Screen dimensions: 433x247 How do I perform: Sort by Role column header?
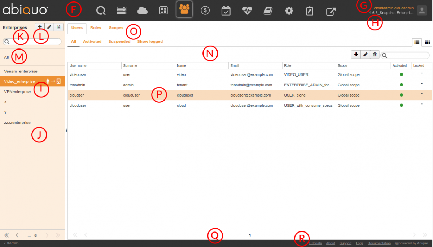tap(309, 66)
